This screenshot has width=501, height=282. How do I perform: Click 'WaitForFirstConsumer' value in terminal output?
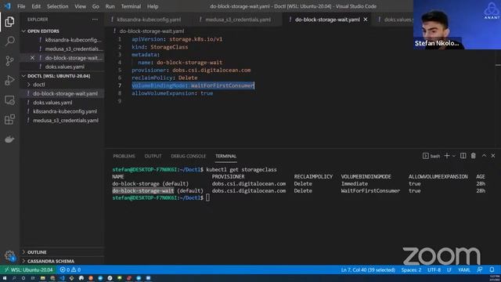point(370,191)
